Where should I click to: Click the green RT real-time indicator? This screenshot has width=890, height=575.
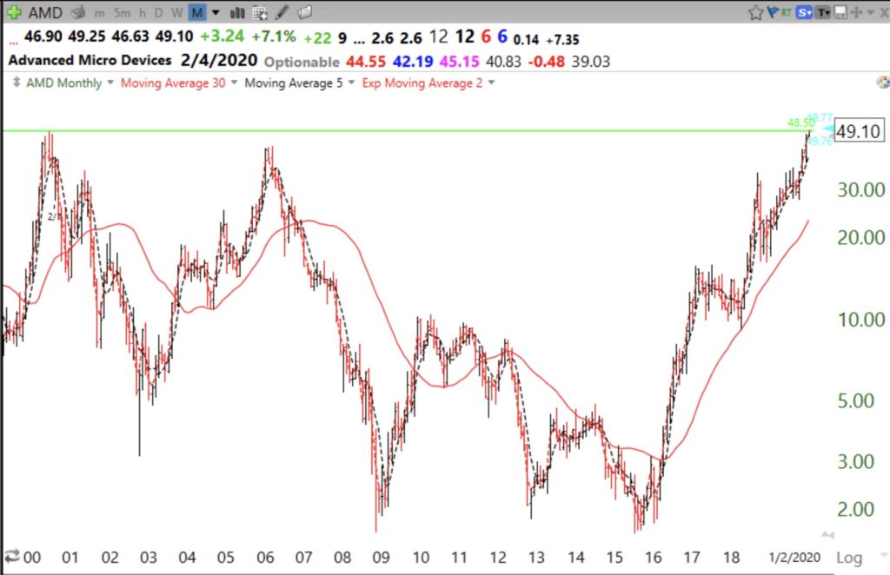pyautogui.click(x=786, y=12)
